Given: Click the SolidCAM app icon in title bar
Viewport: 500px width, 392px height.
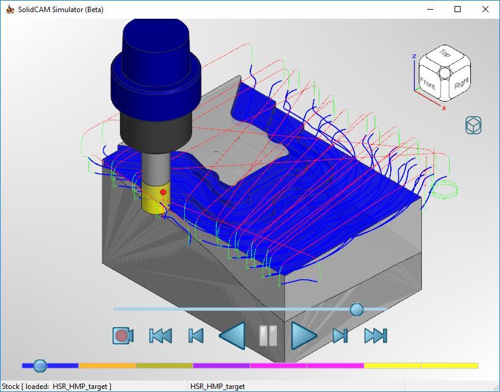Looking at the screenshot, I should coord(10,9).
